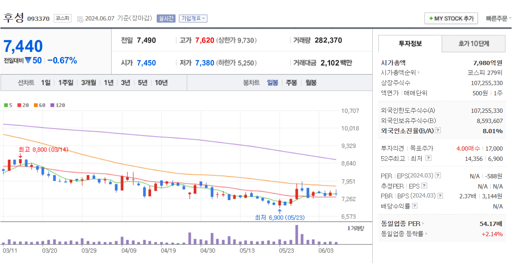
Task: Click the tall volume bar near 05/23
Action: click(x=296, y=234)
